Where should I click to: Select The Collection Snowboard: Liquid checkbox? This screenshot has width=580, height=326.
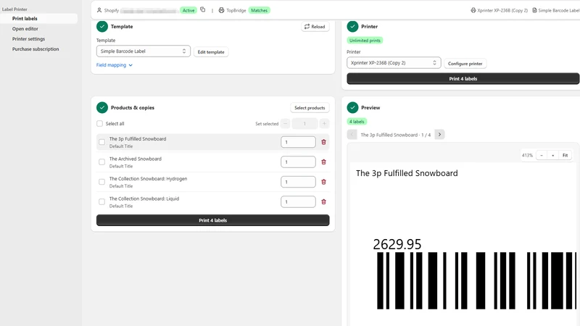point(101,202)
